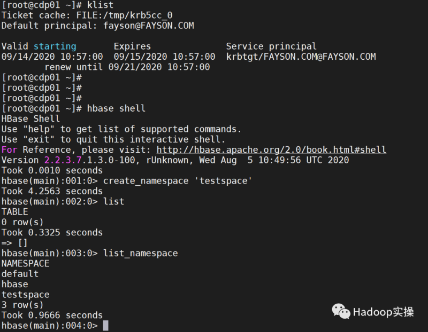This screenshot has height=332, width=428.
Task: Click the cyan 'starting' highlighted word
Action: [55, 46]
